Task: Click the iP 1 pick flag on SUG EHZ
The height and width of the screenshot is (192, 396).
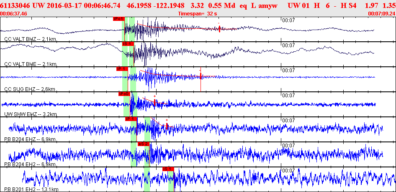Action: coord(121,68)
